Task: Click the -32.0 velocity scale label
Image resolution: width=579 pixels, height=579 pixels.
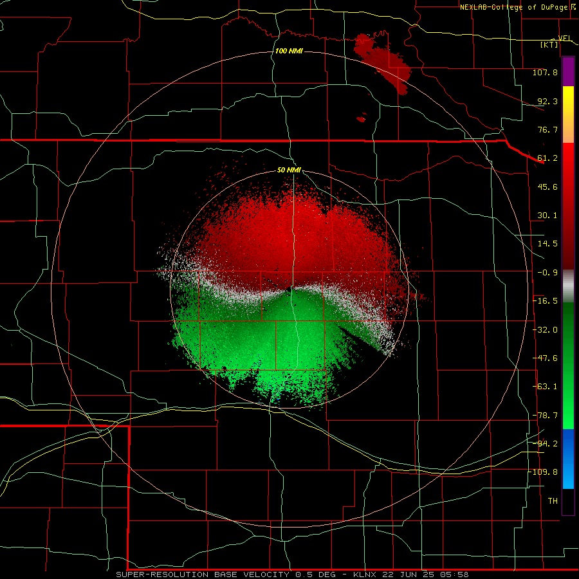Action: [546, 330]
